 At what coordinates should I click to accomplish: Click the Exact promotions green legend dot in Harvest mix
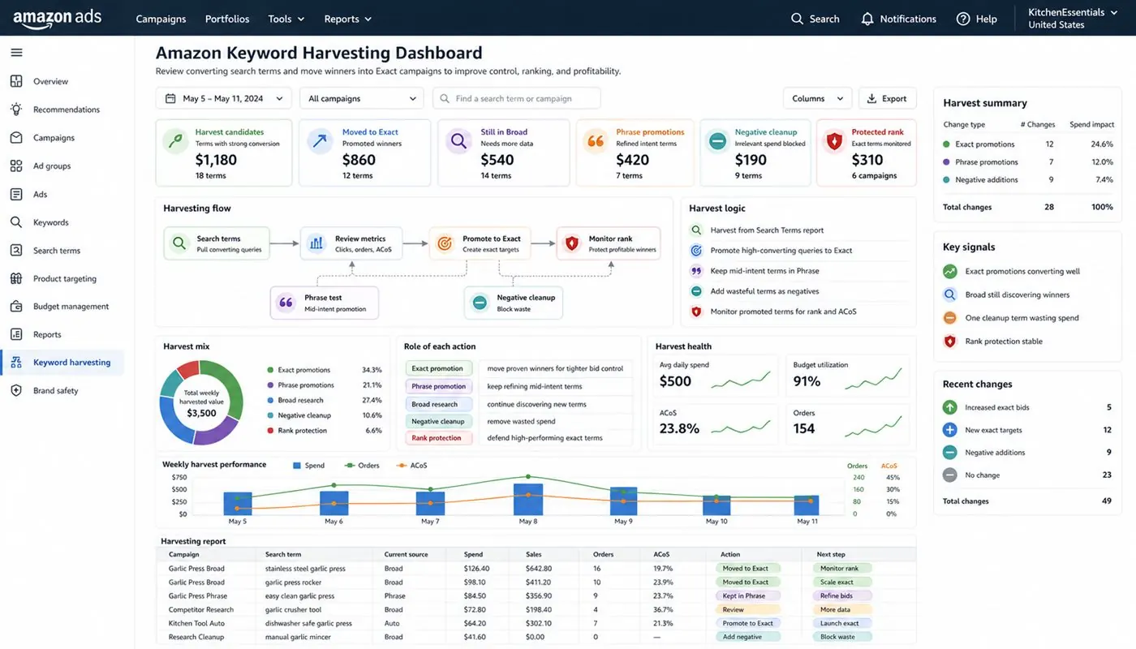point(270,370)
